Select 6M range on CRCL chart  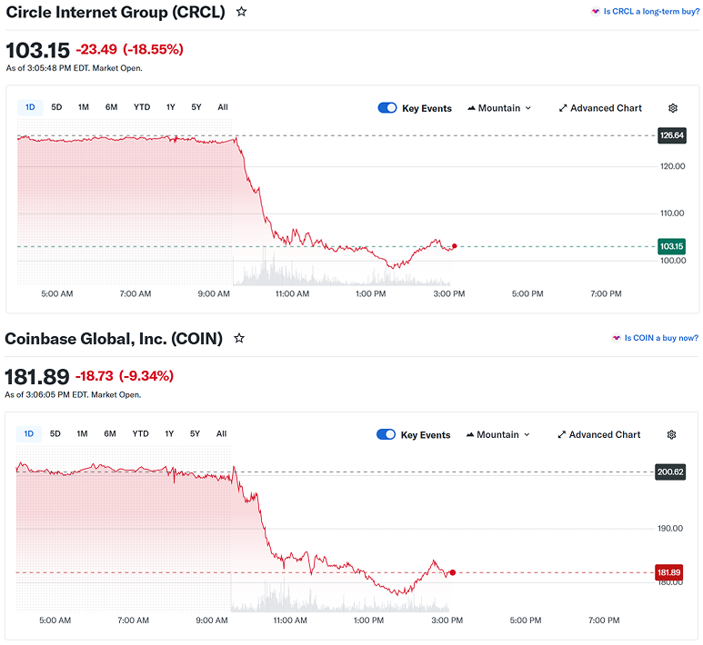coord(111,107)
